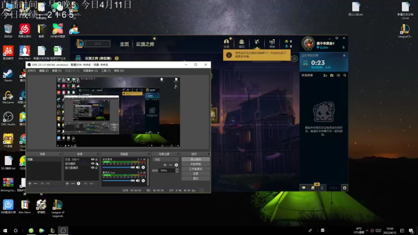Open source properties with the gear icon
Viewport: 418px width, 235px height.
pyautogui.click(x=78, y=184)
